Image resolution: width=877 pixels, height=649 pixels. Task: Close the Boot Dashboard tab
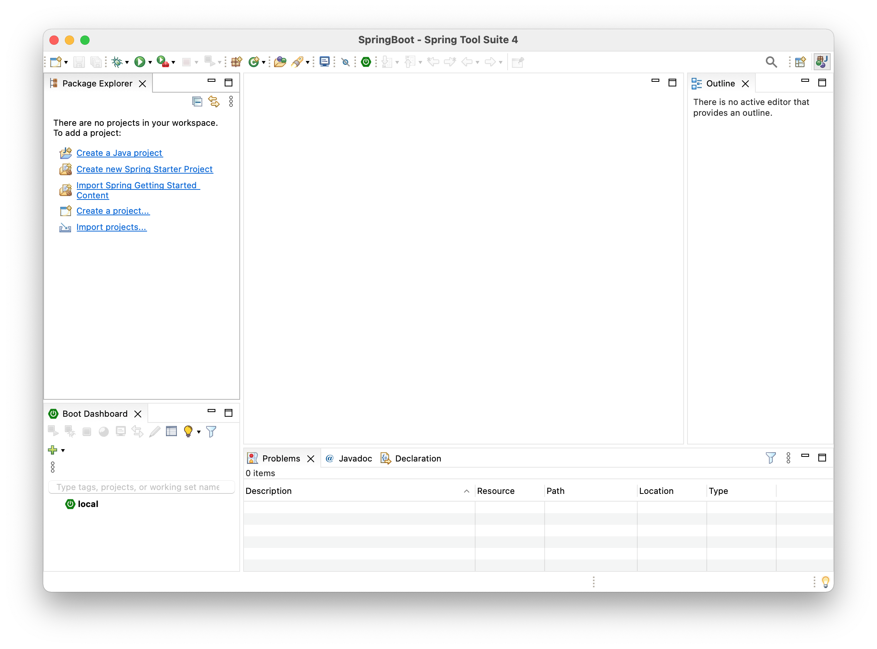pyautogui.click(x=137, y=414)
